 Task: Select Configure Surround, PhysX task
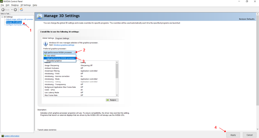(16, 25)
